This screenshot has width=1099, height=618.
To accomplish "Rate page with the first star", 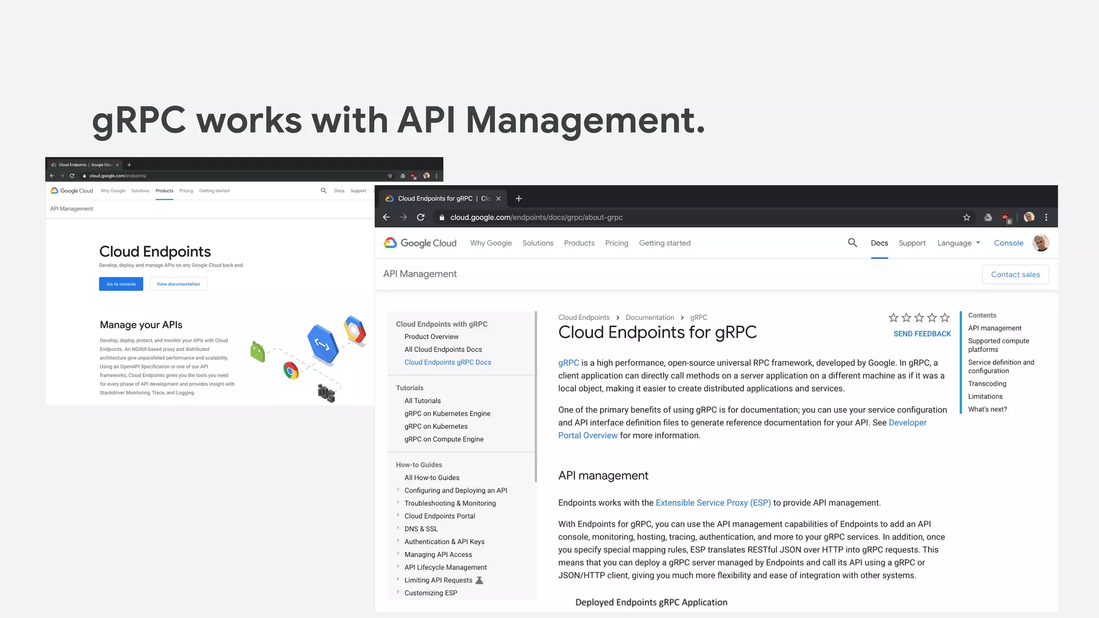I will tap(893, 318).
